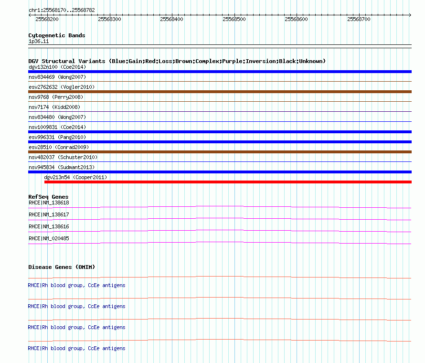Click ruler position 25568300
This screenshot has height=363, width=425.
coord(109,19)
